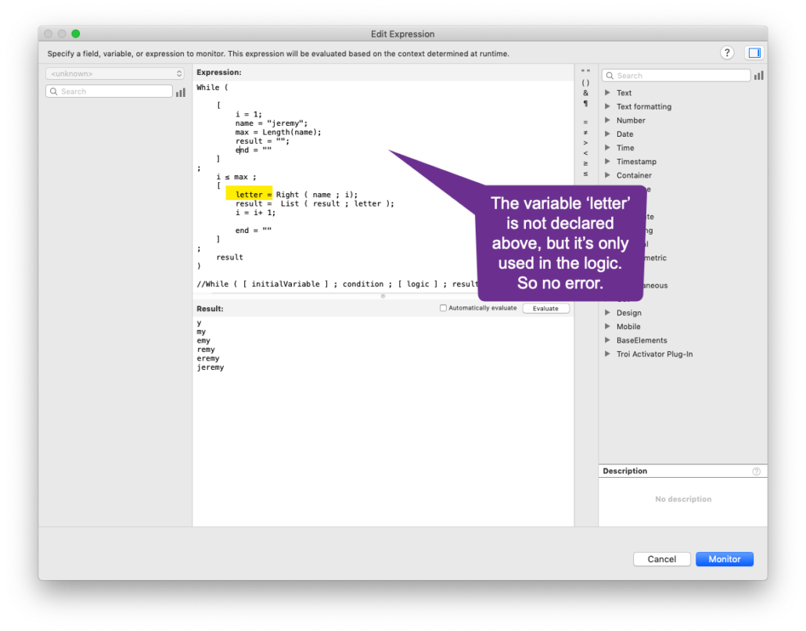Insert the quote marks operator
The width and height of the screenshot is (806, 631).
(x=585, y=70)
